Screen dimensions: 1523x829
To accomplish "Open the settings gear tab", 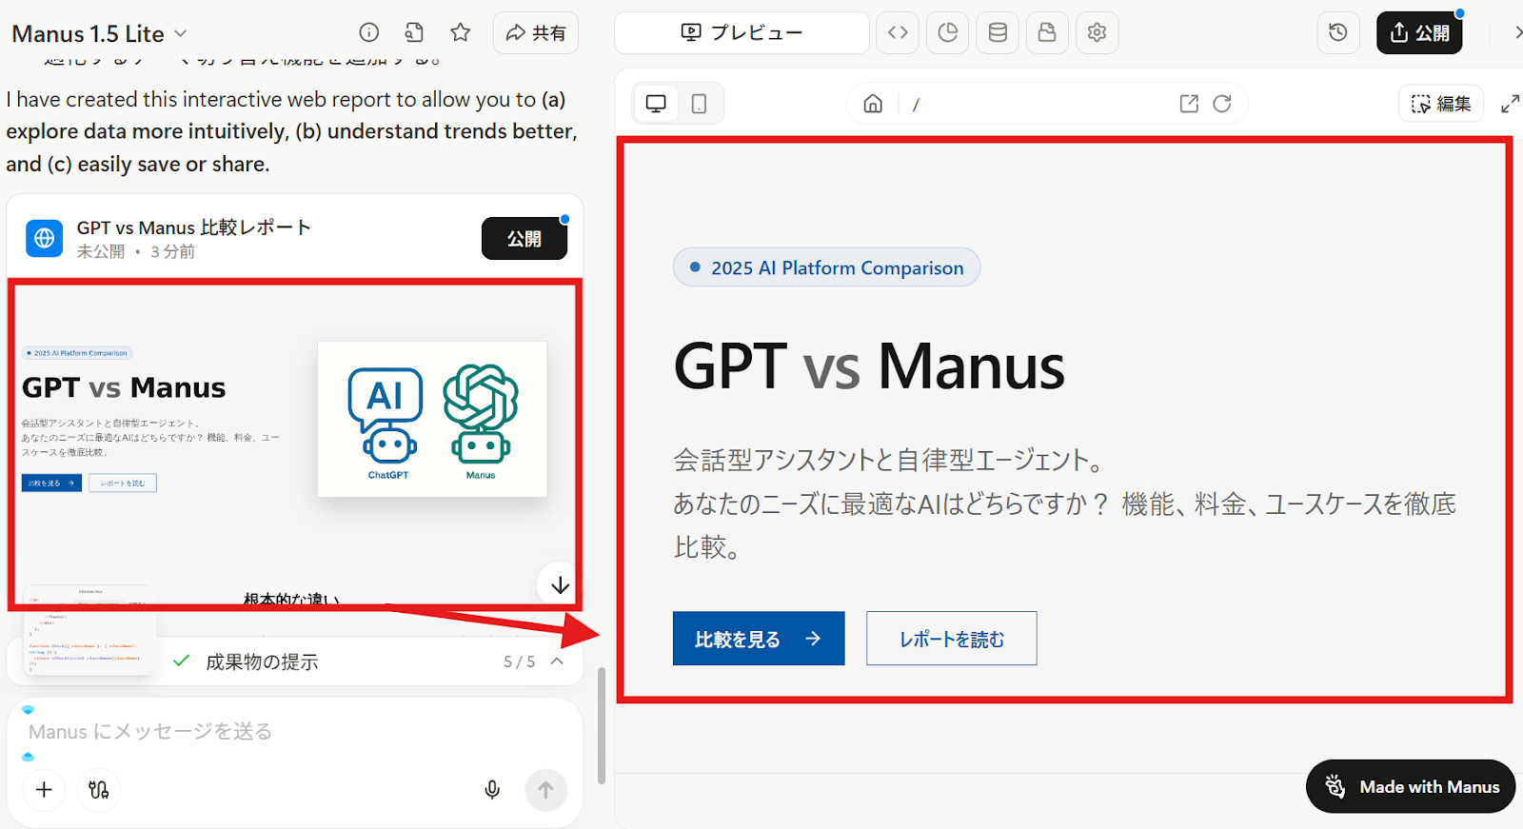I will click(x=1097, y=32).
